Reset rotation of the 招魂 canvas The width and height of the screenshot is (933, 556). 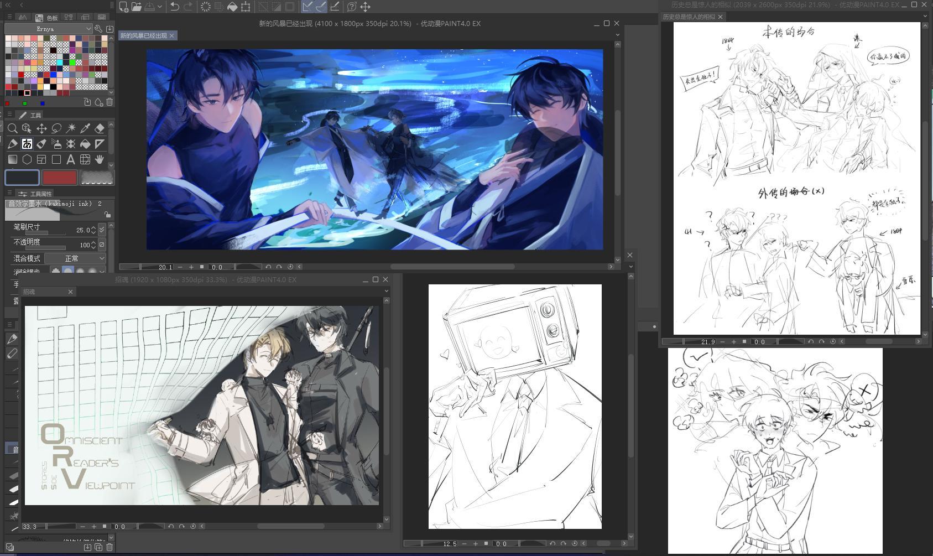tap(193, 526)
